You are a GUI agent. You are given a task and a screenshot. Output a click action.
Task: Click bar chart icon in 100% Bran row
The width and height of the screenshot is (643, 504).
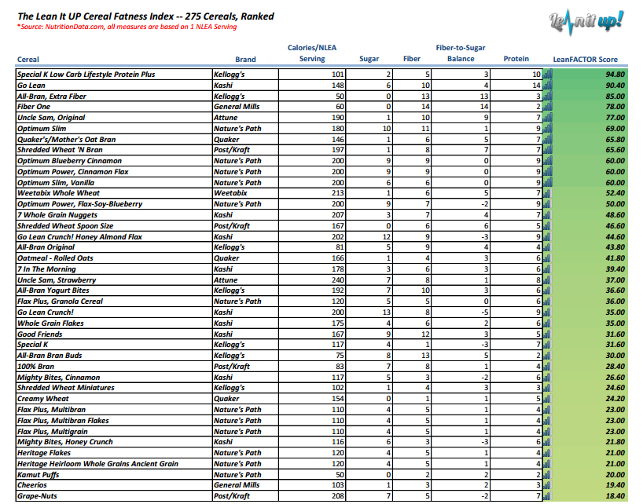[546, 367]
